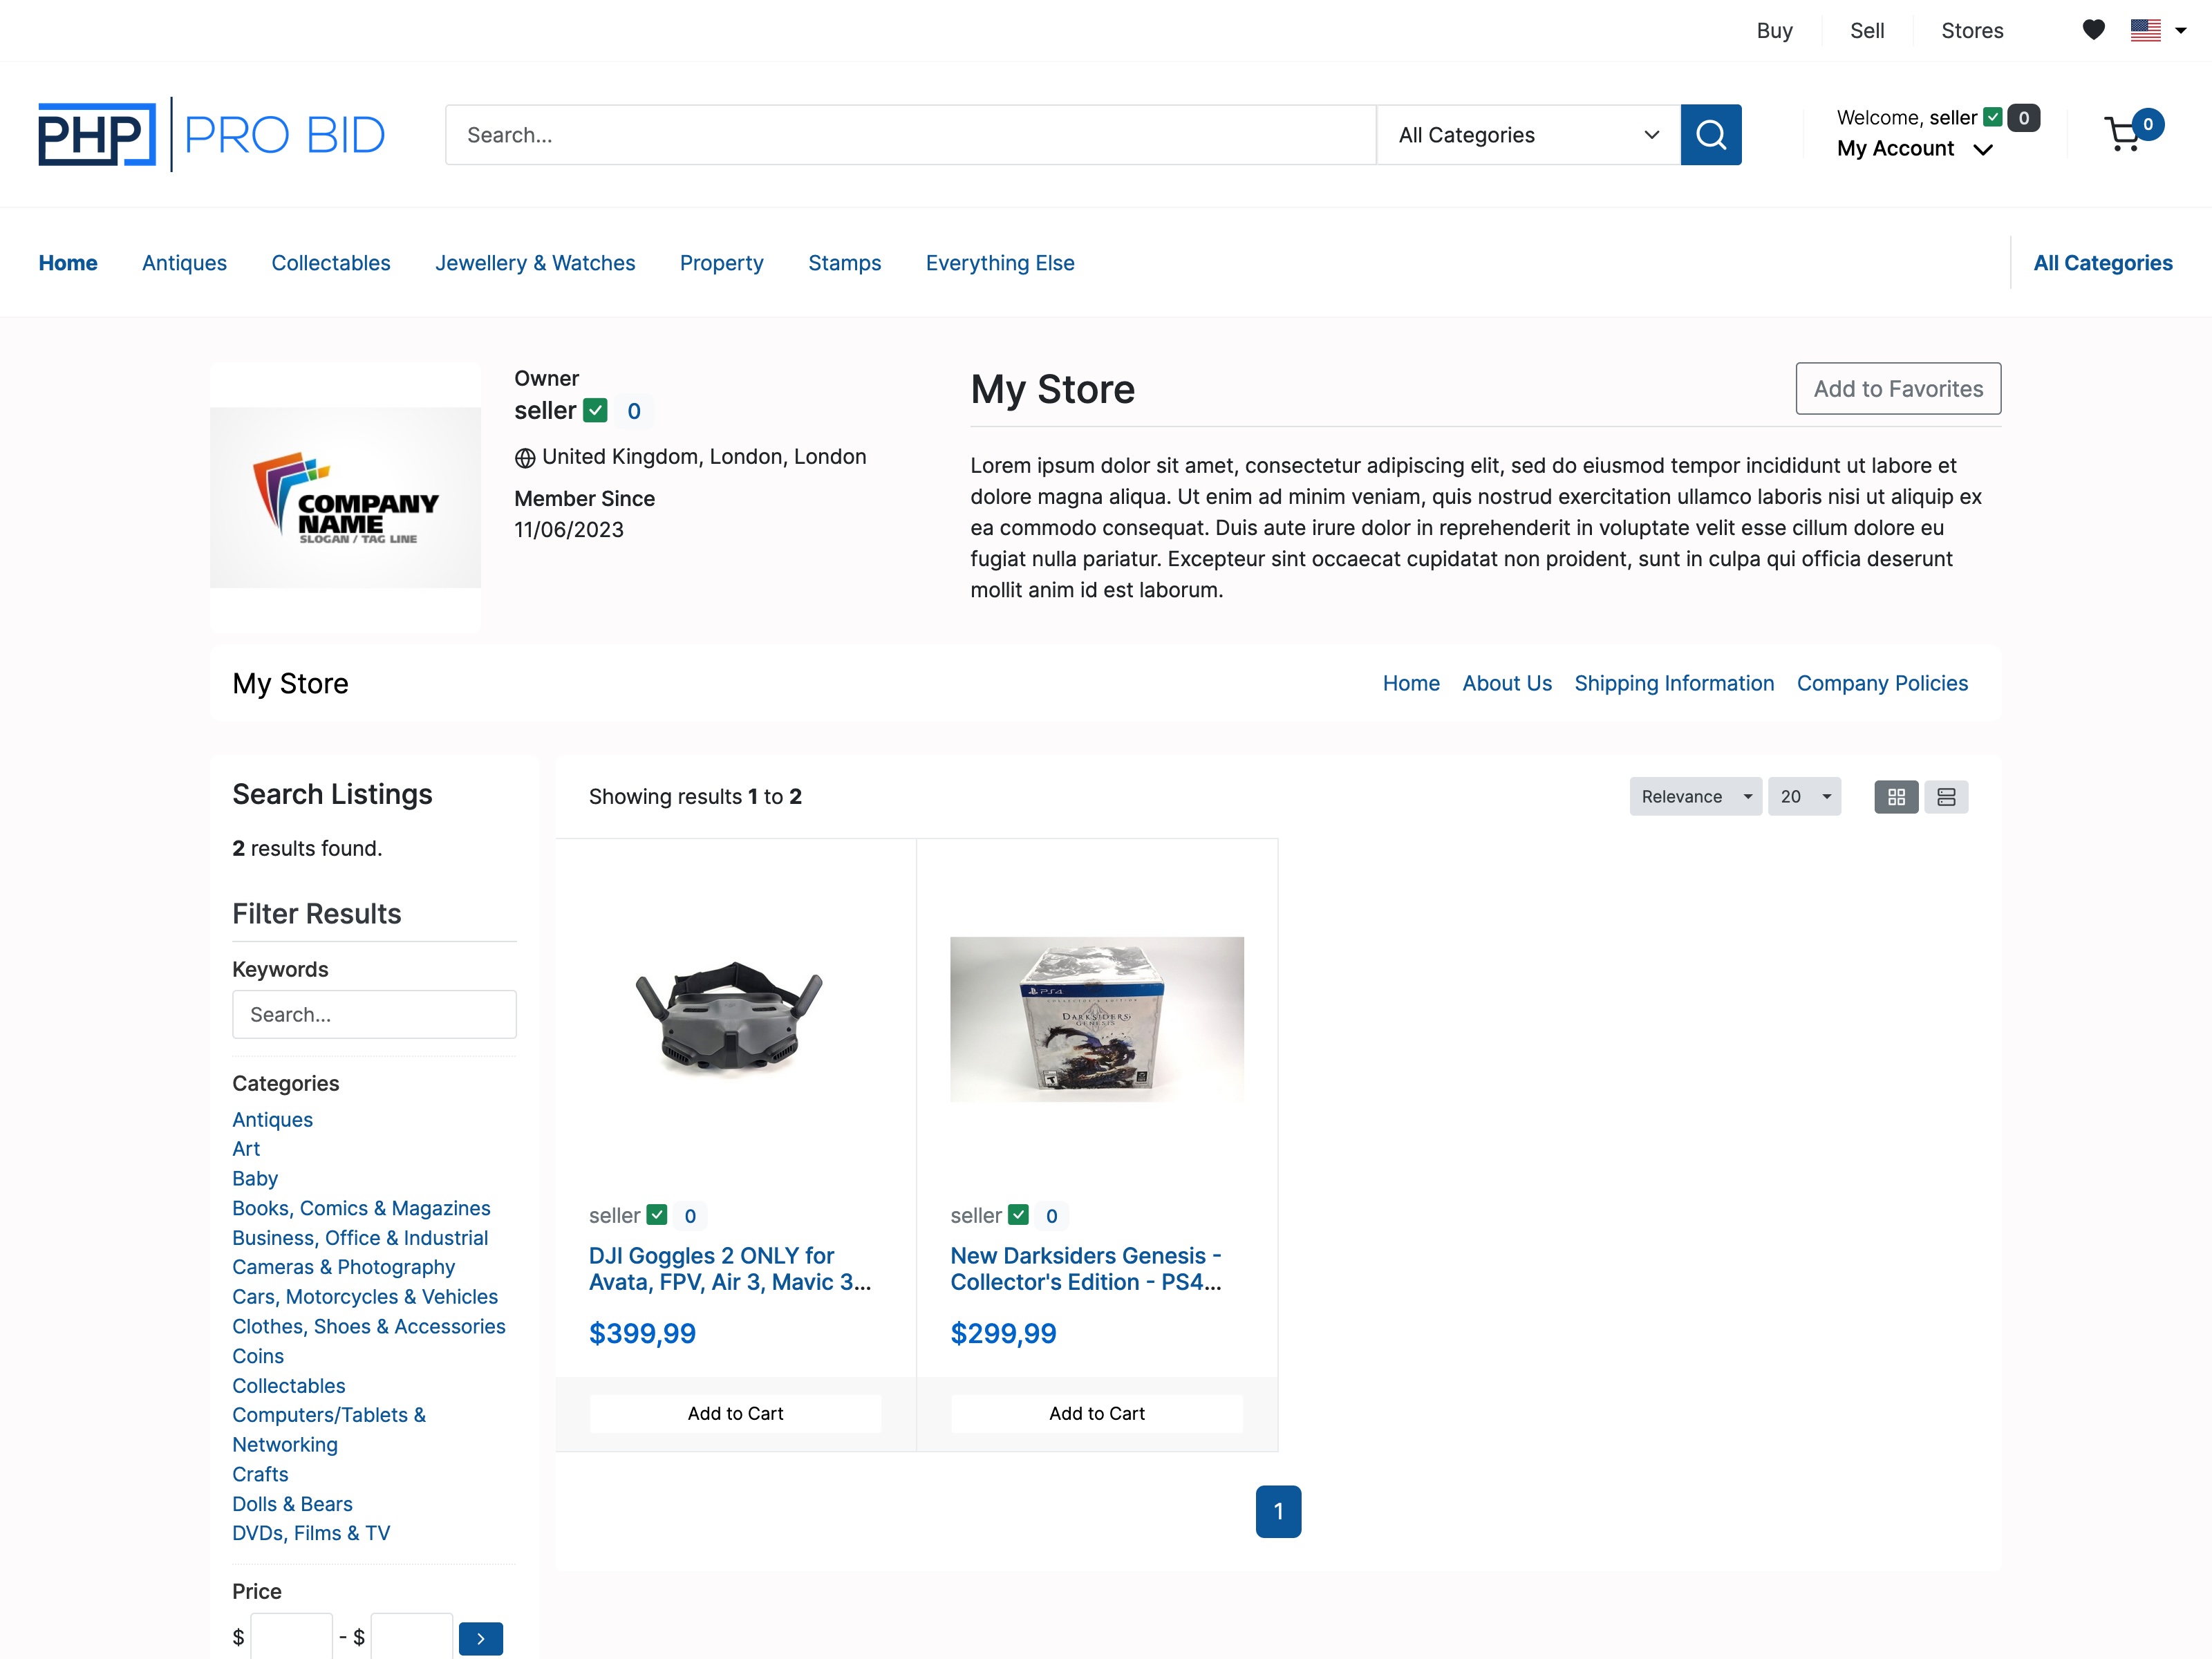Select the Coins category filter
Image resolution: width=2212 pixels, height=1659 pixels.
(257, 1356)
